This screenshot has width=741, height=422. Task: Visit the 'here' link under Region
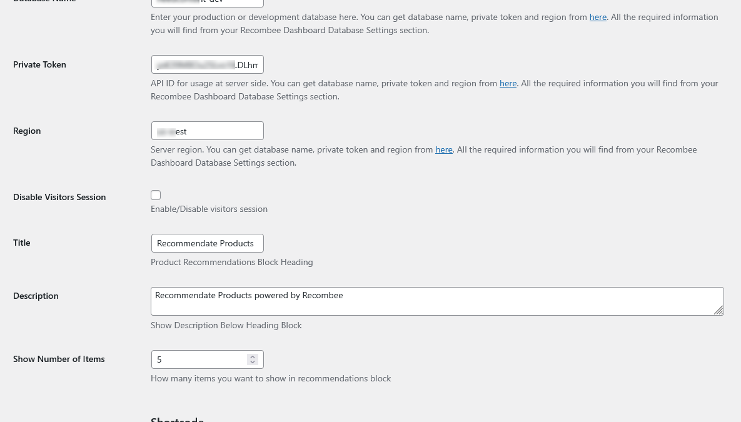point(444,149)
